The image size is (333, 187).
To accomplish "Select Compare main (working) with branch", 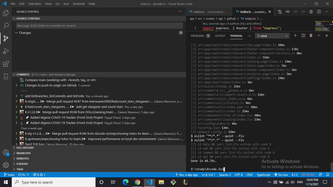I will click(x=60, y=80).
